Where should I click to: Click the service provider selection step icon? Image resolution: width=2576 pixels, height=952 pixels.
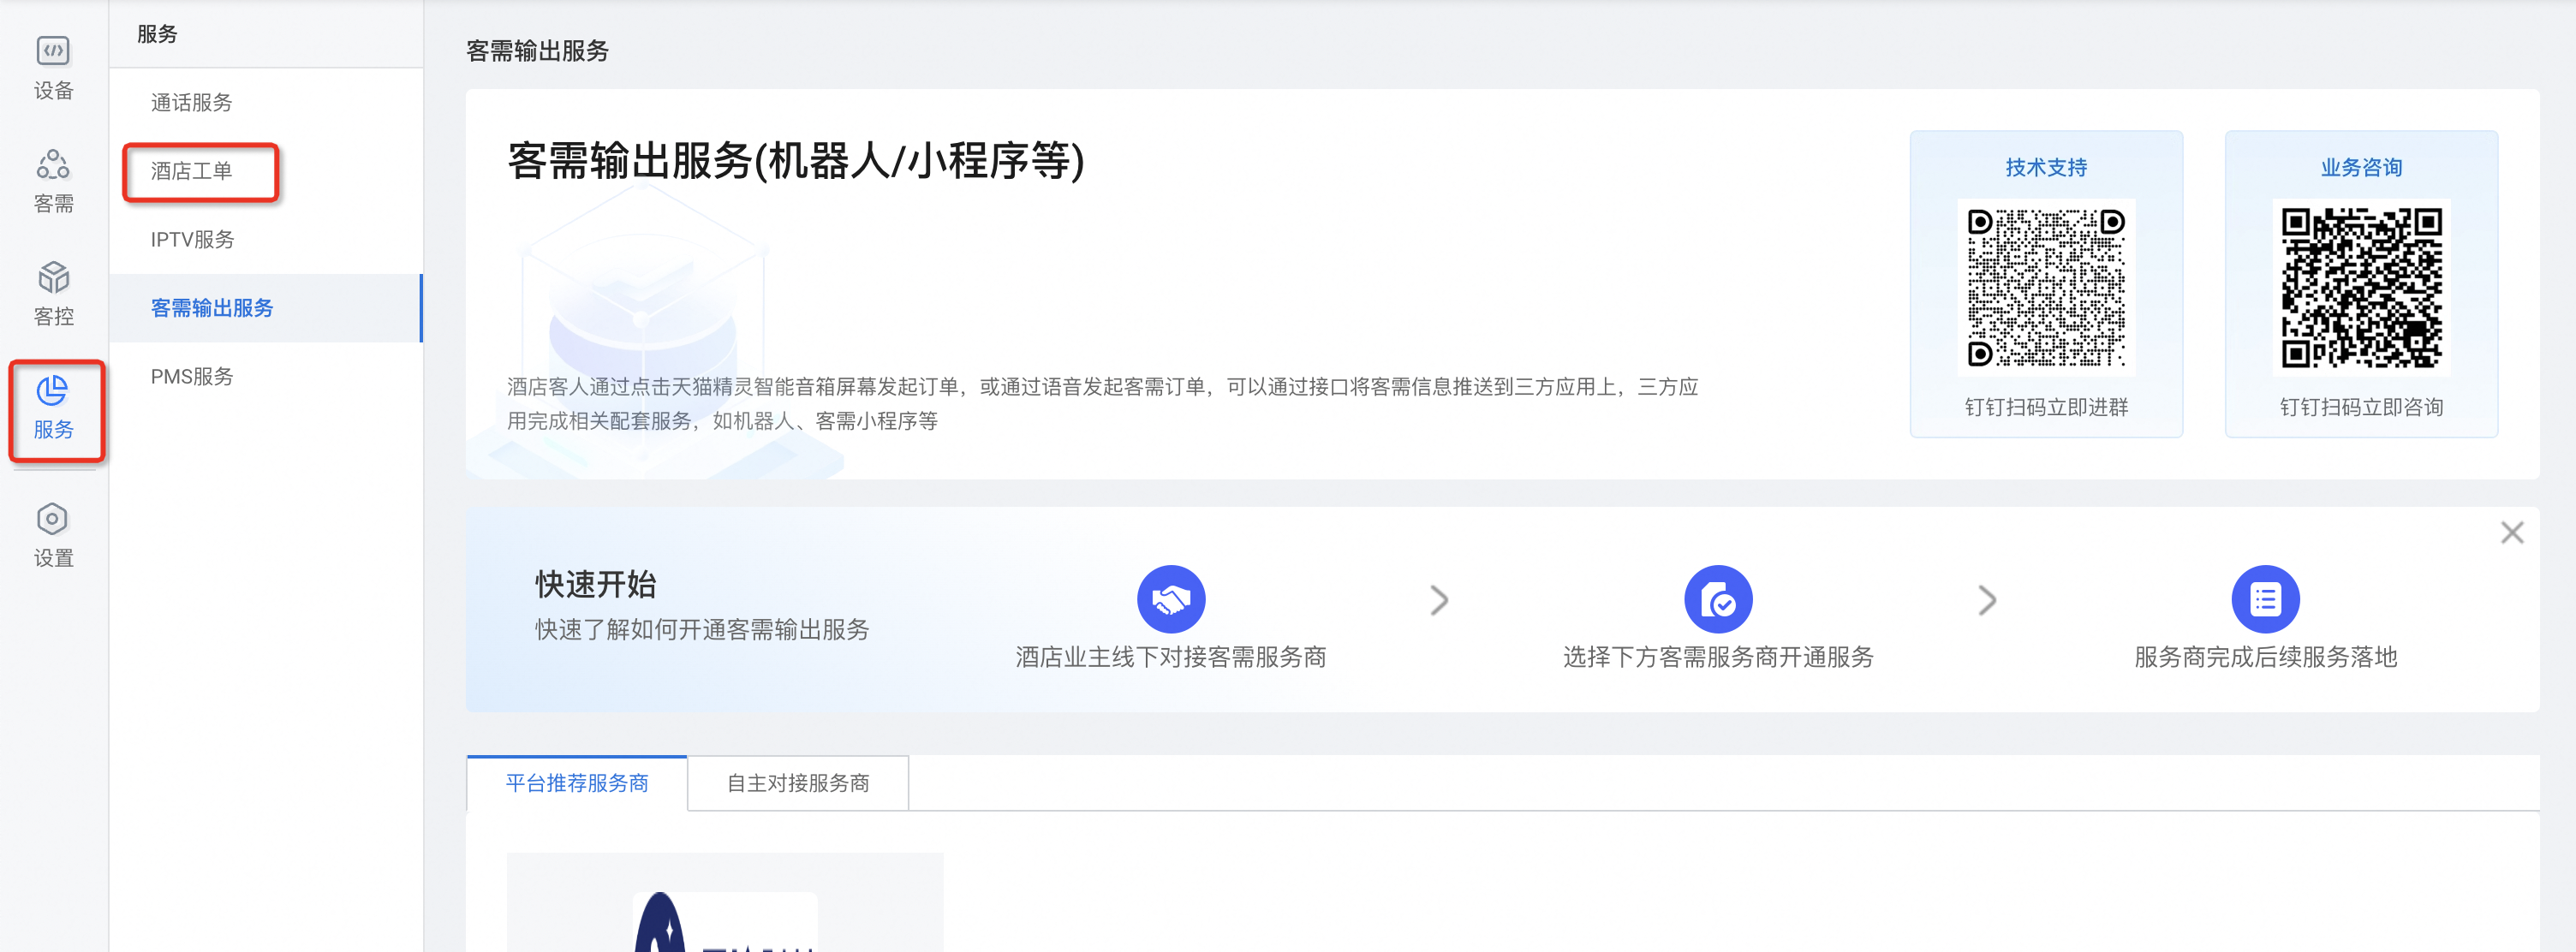tap(1717, 599)
